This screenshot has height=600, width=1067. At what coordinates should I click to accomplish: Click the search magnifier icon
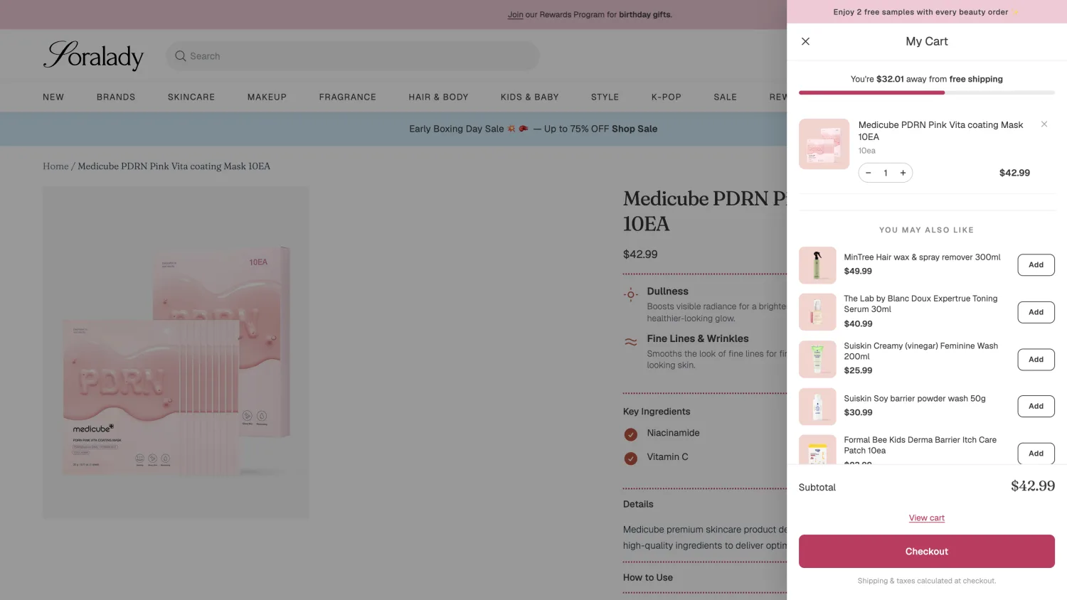point(181,56)
